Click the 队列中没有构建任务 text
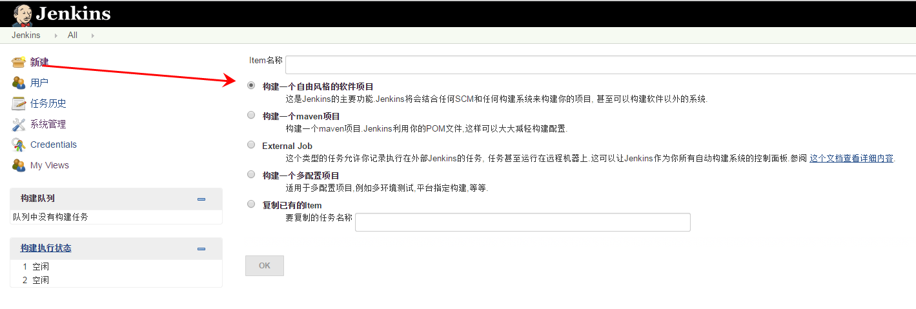Screen dimensions: 916x309 pyautogui.click(x=51, y=217)
